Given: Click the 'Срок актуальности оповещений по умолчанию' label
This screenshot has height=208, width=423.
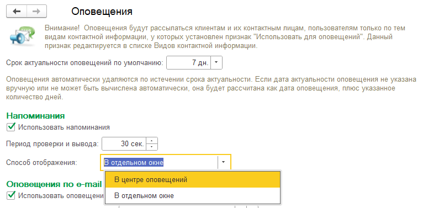Looking at the screenshot, I should pyautogui.click(x=84, y=63).
